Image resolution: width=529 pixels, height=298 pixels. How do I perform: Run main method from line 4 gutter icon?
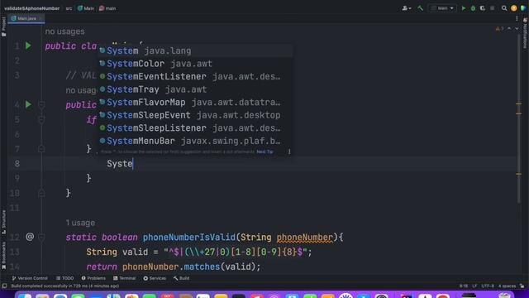click(28, 104)
